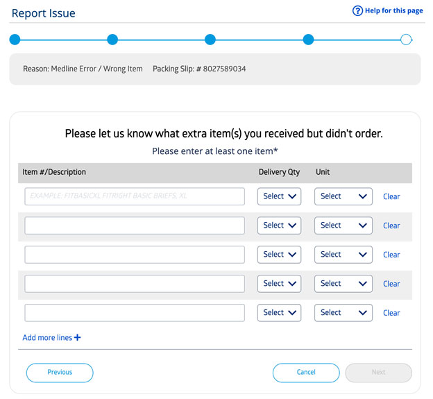Focus the first Item #/Description input field
The width and height of the screenshot is (433, 399).
pyautogui.click(x=135, y=196)
